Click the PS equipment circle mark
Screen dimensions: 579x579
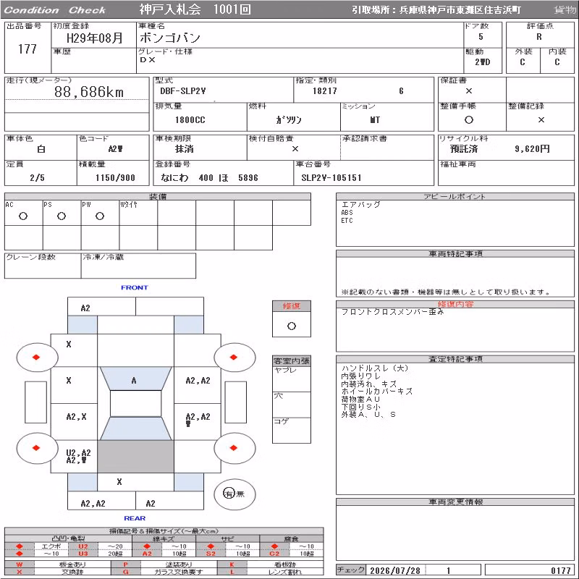point(62,216)
